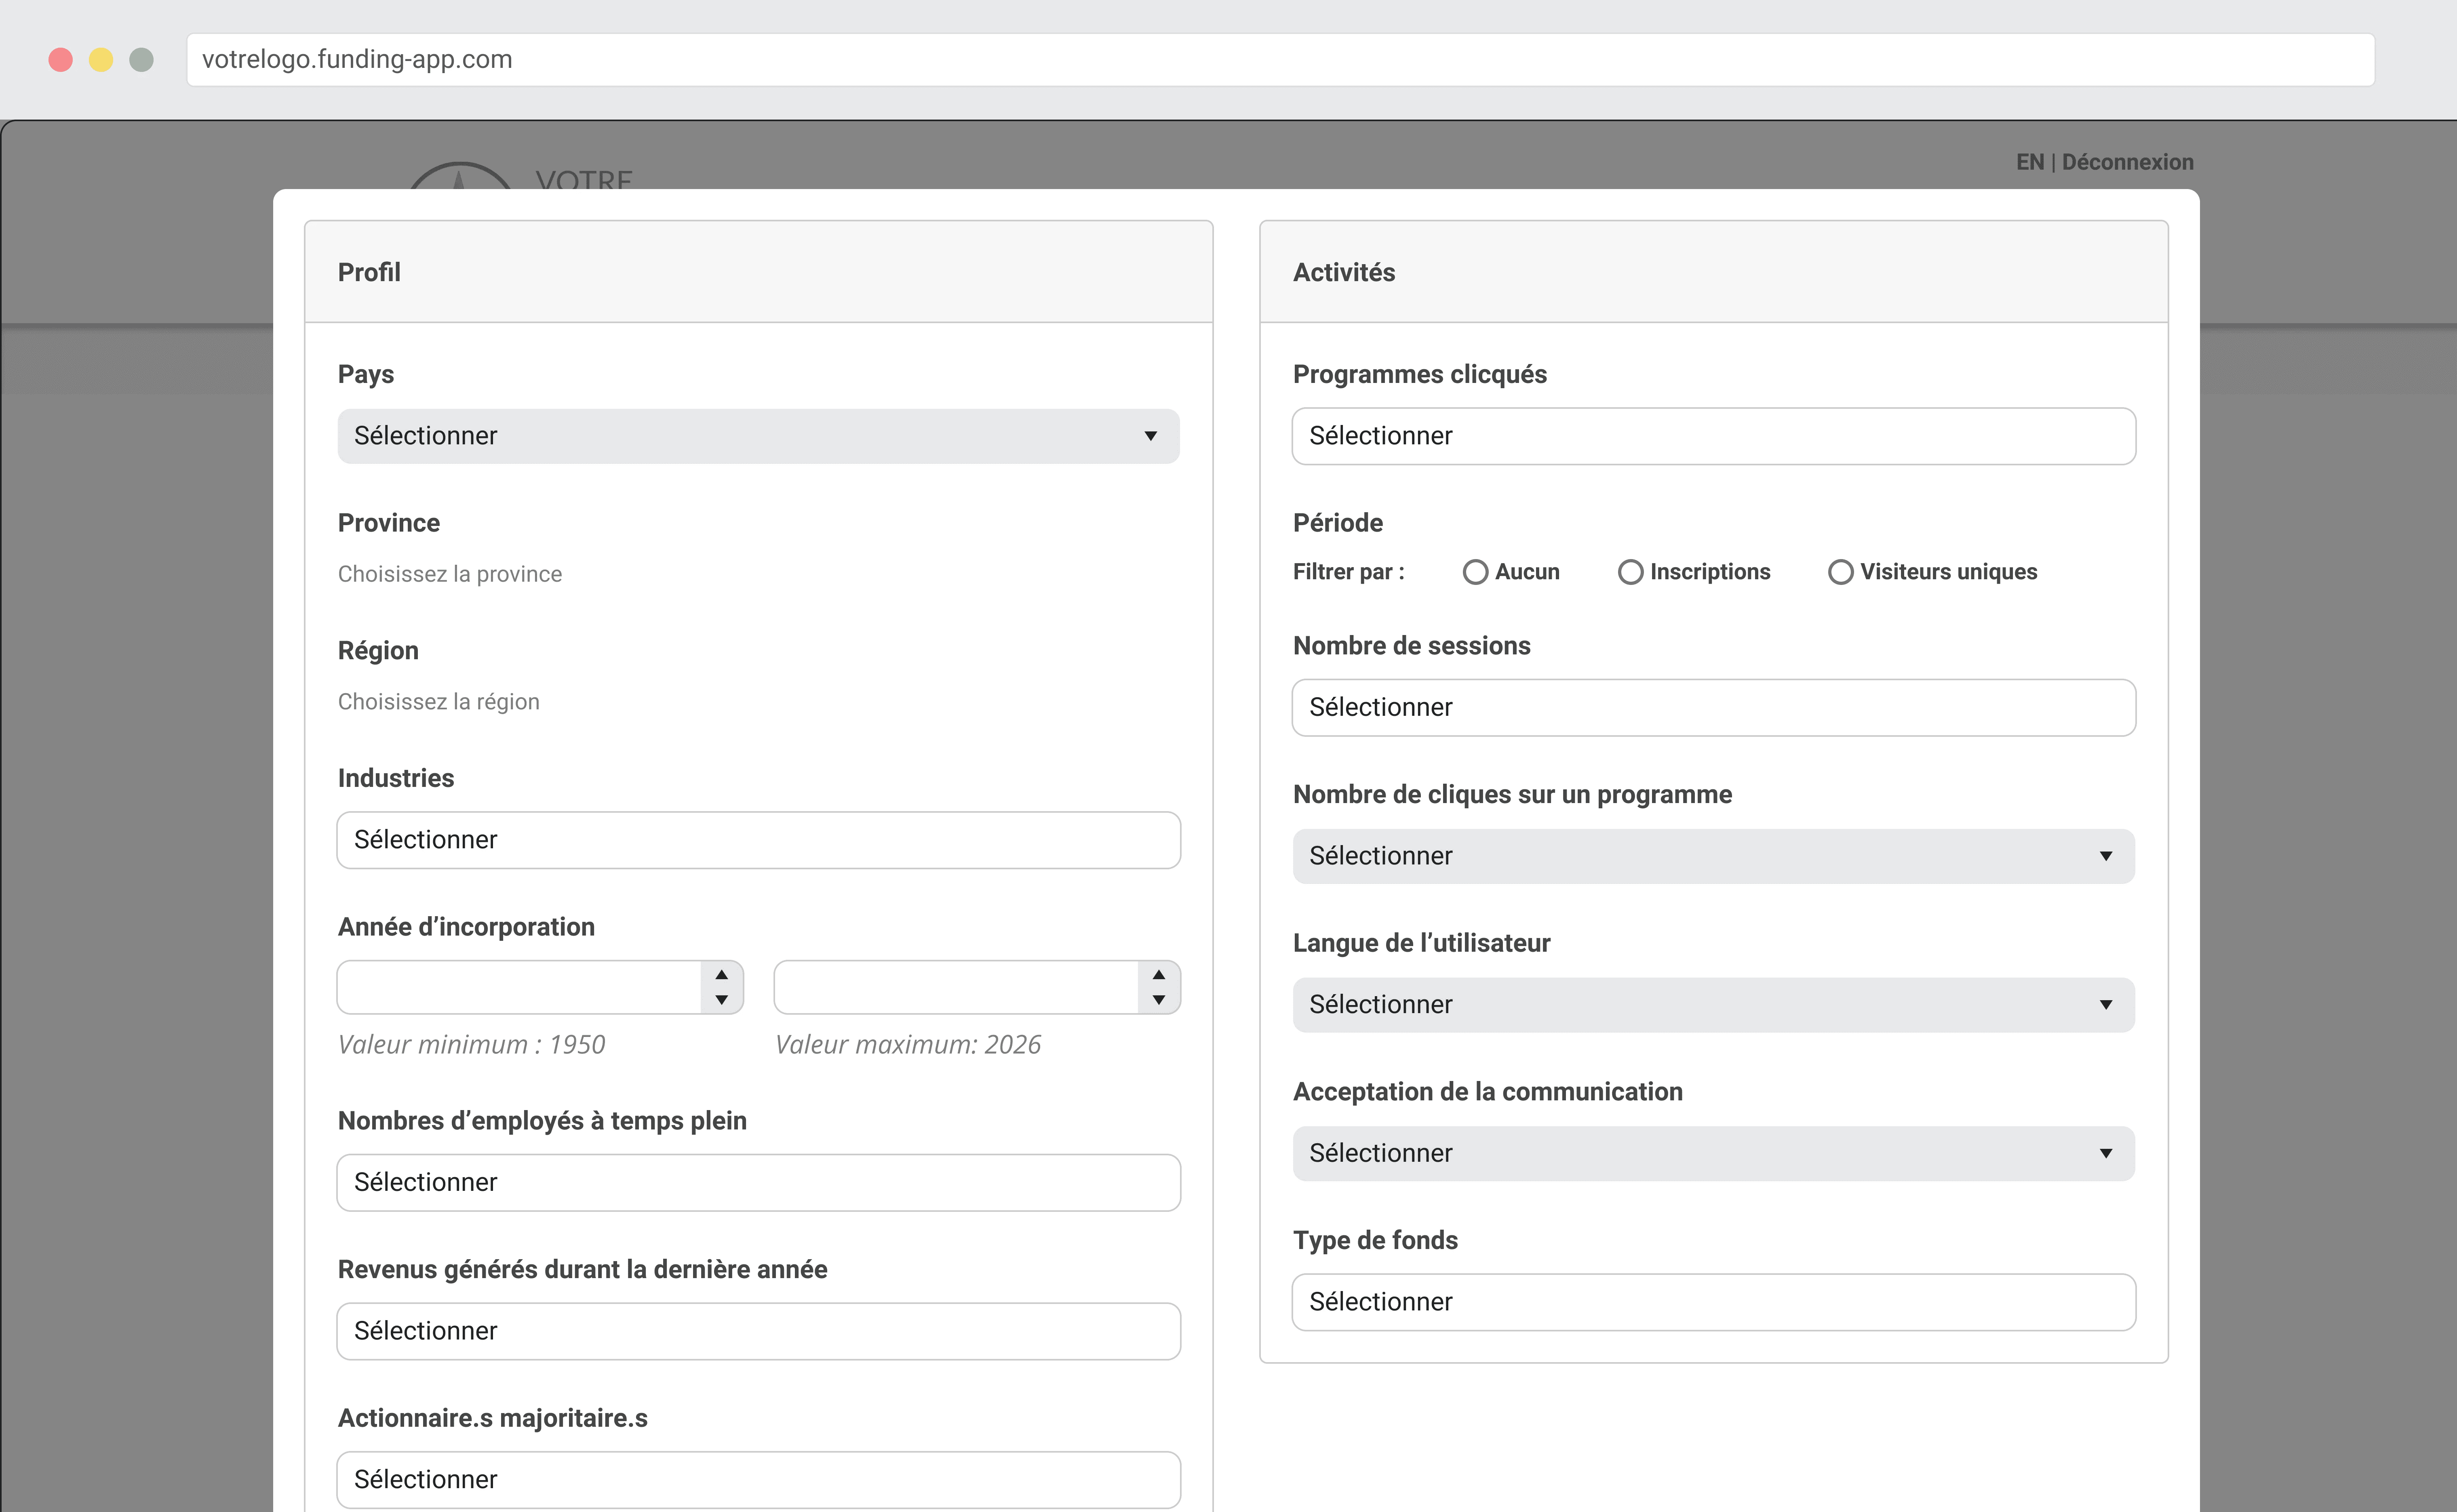Image resolution: width=2457 pixels, height=1512 pixels.
Task: Click 'Choisissez la région' placeholder text
Action: 438,702
